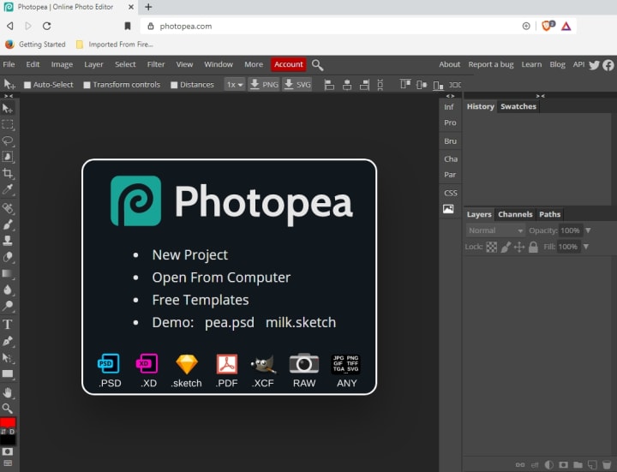The height and width of the screenshot is (472, 617).
Task: Select the Path Select tool
Action: point(8,357)
